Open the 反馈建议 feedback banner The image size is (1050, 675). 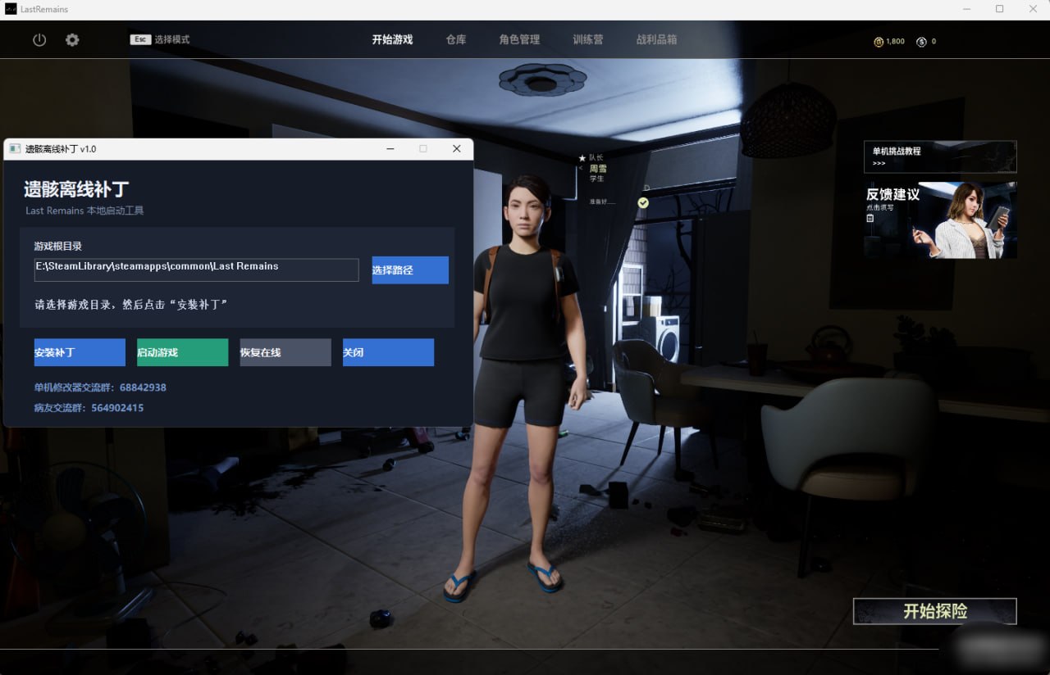(940, 220)
